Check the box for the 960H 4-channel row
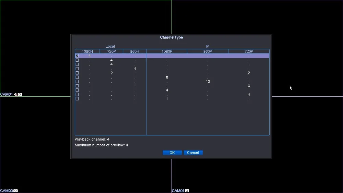Image resolution: width=343 pixels, height=193 pixels. pos(77,69)
